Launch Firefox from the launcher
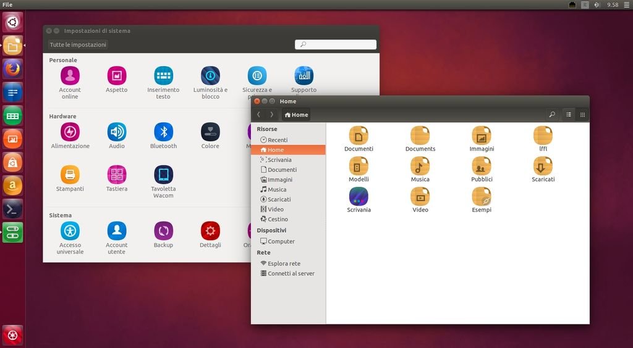This screenshot has width=633, height=348. pos(13,68)
